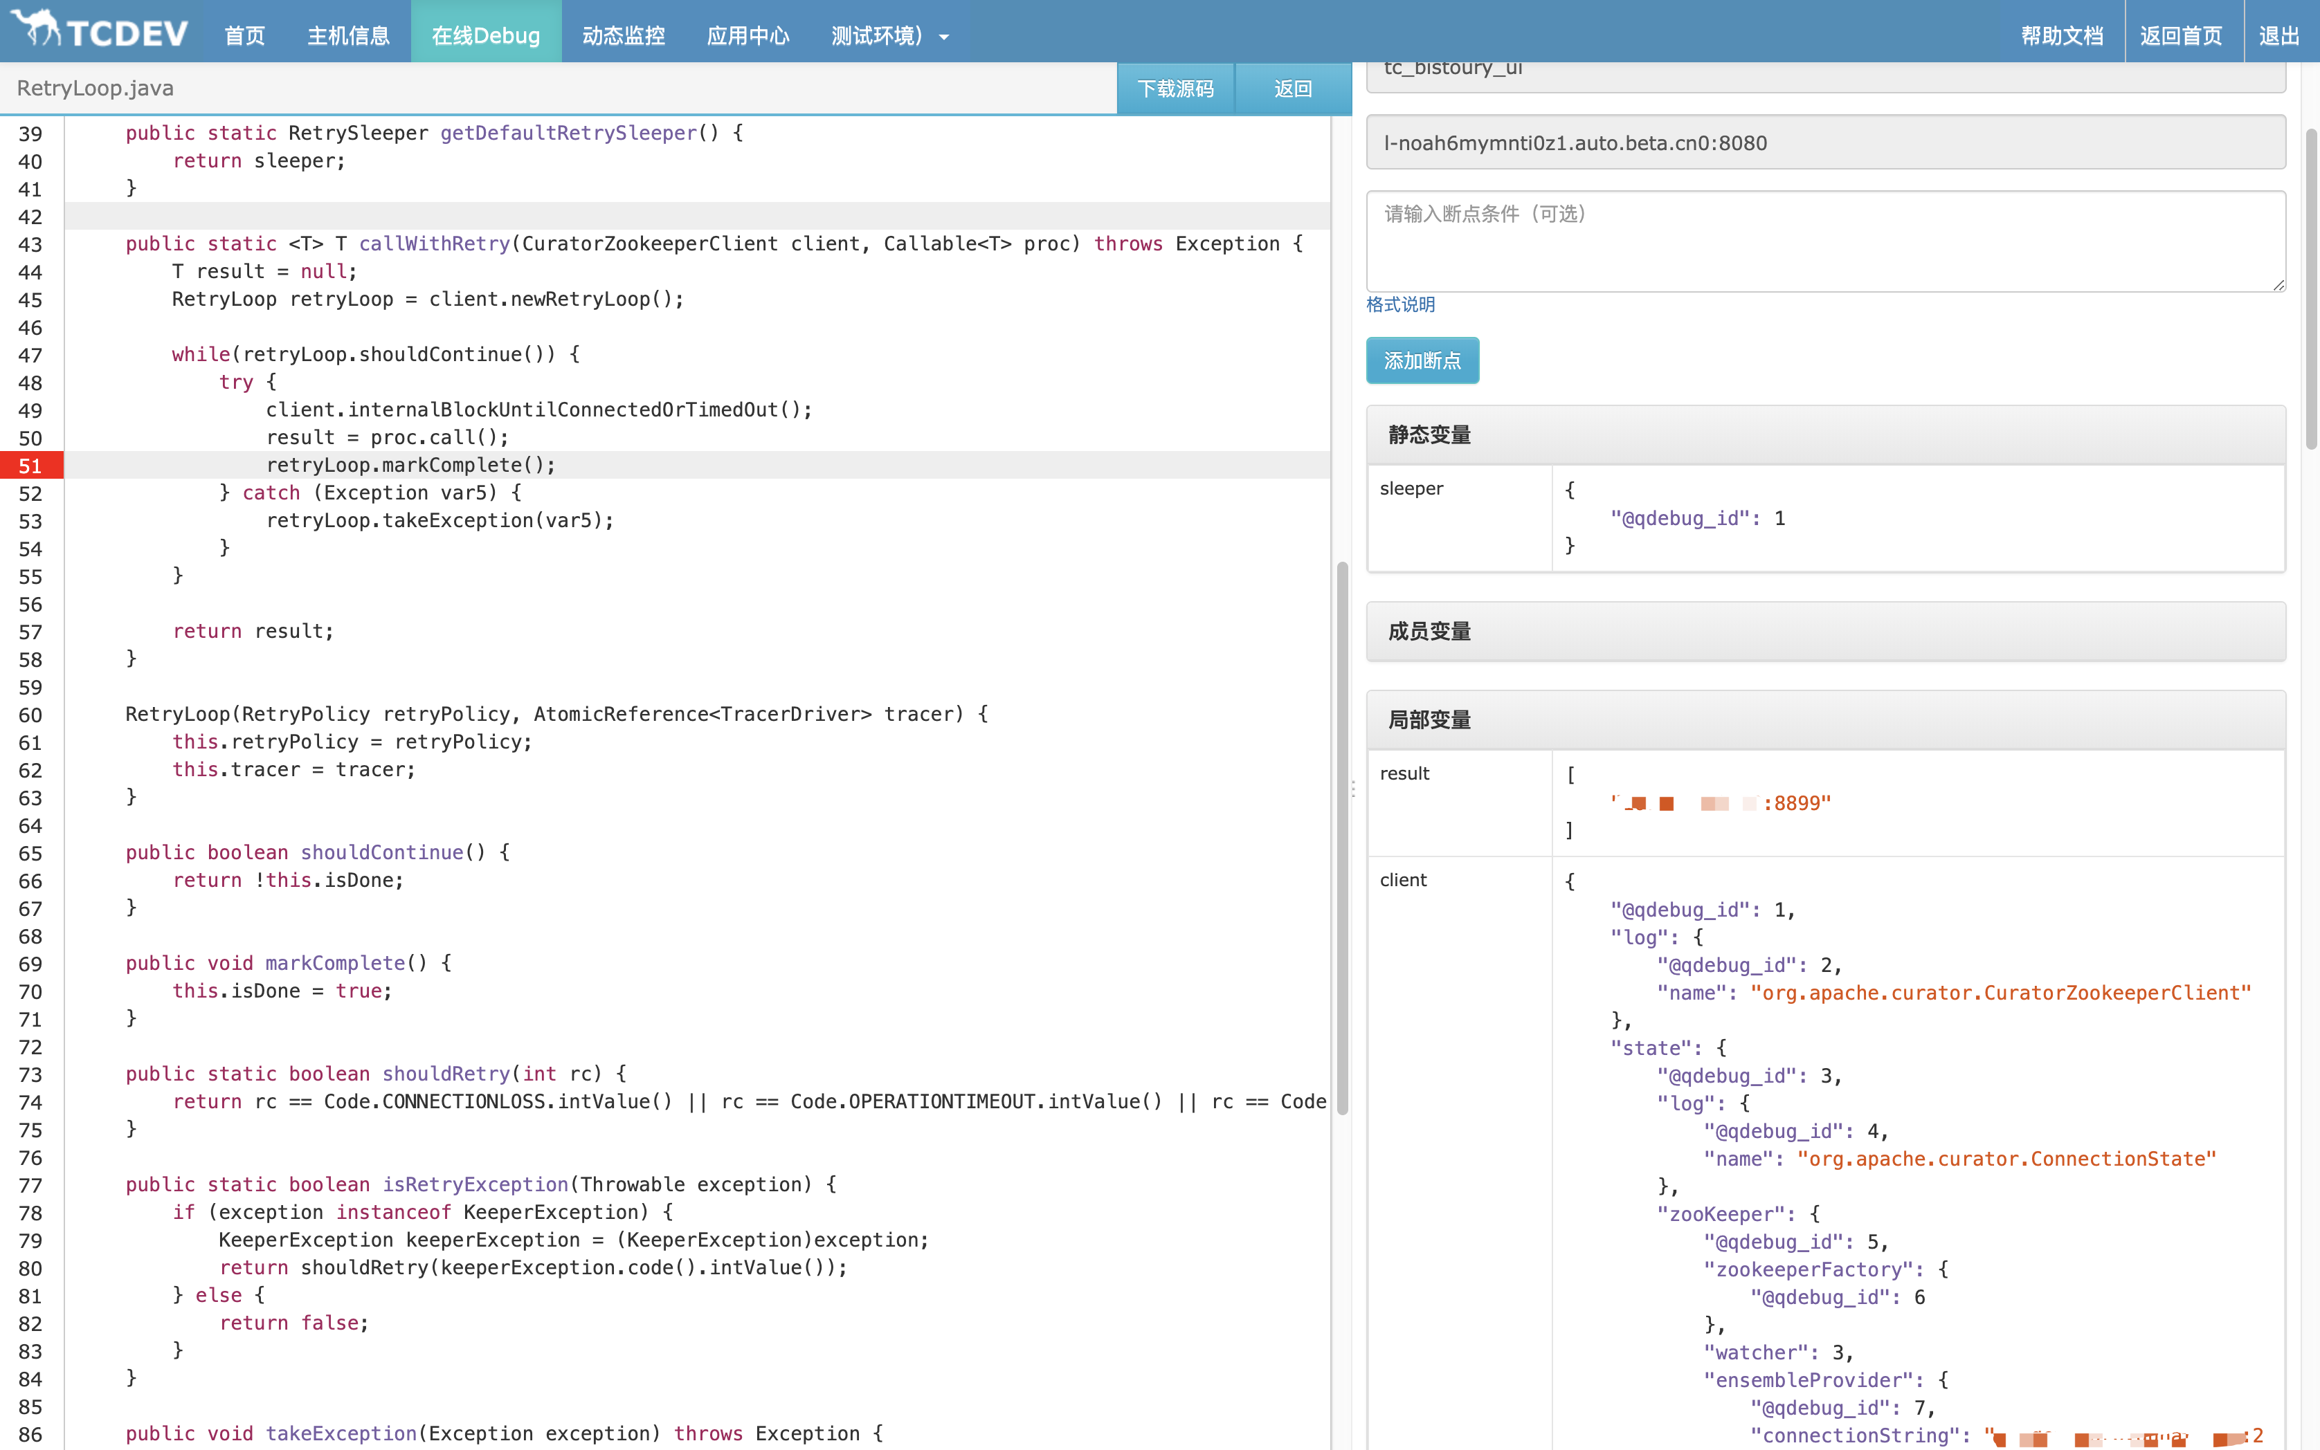Viewport: 2320px width, 1450px height.
Task: Open the 测试环境 dropdown caret
Action: [x=944, y=37]
